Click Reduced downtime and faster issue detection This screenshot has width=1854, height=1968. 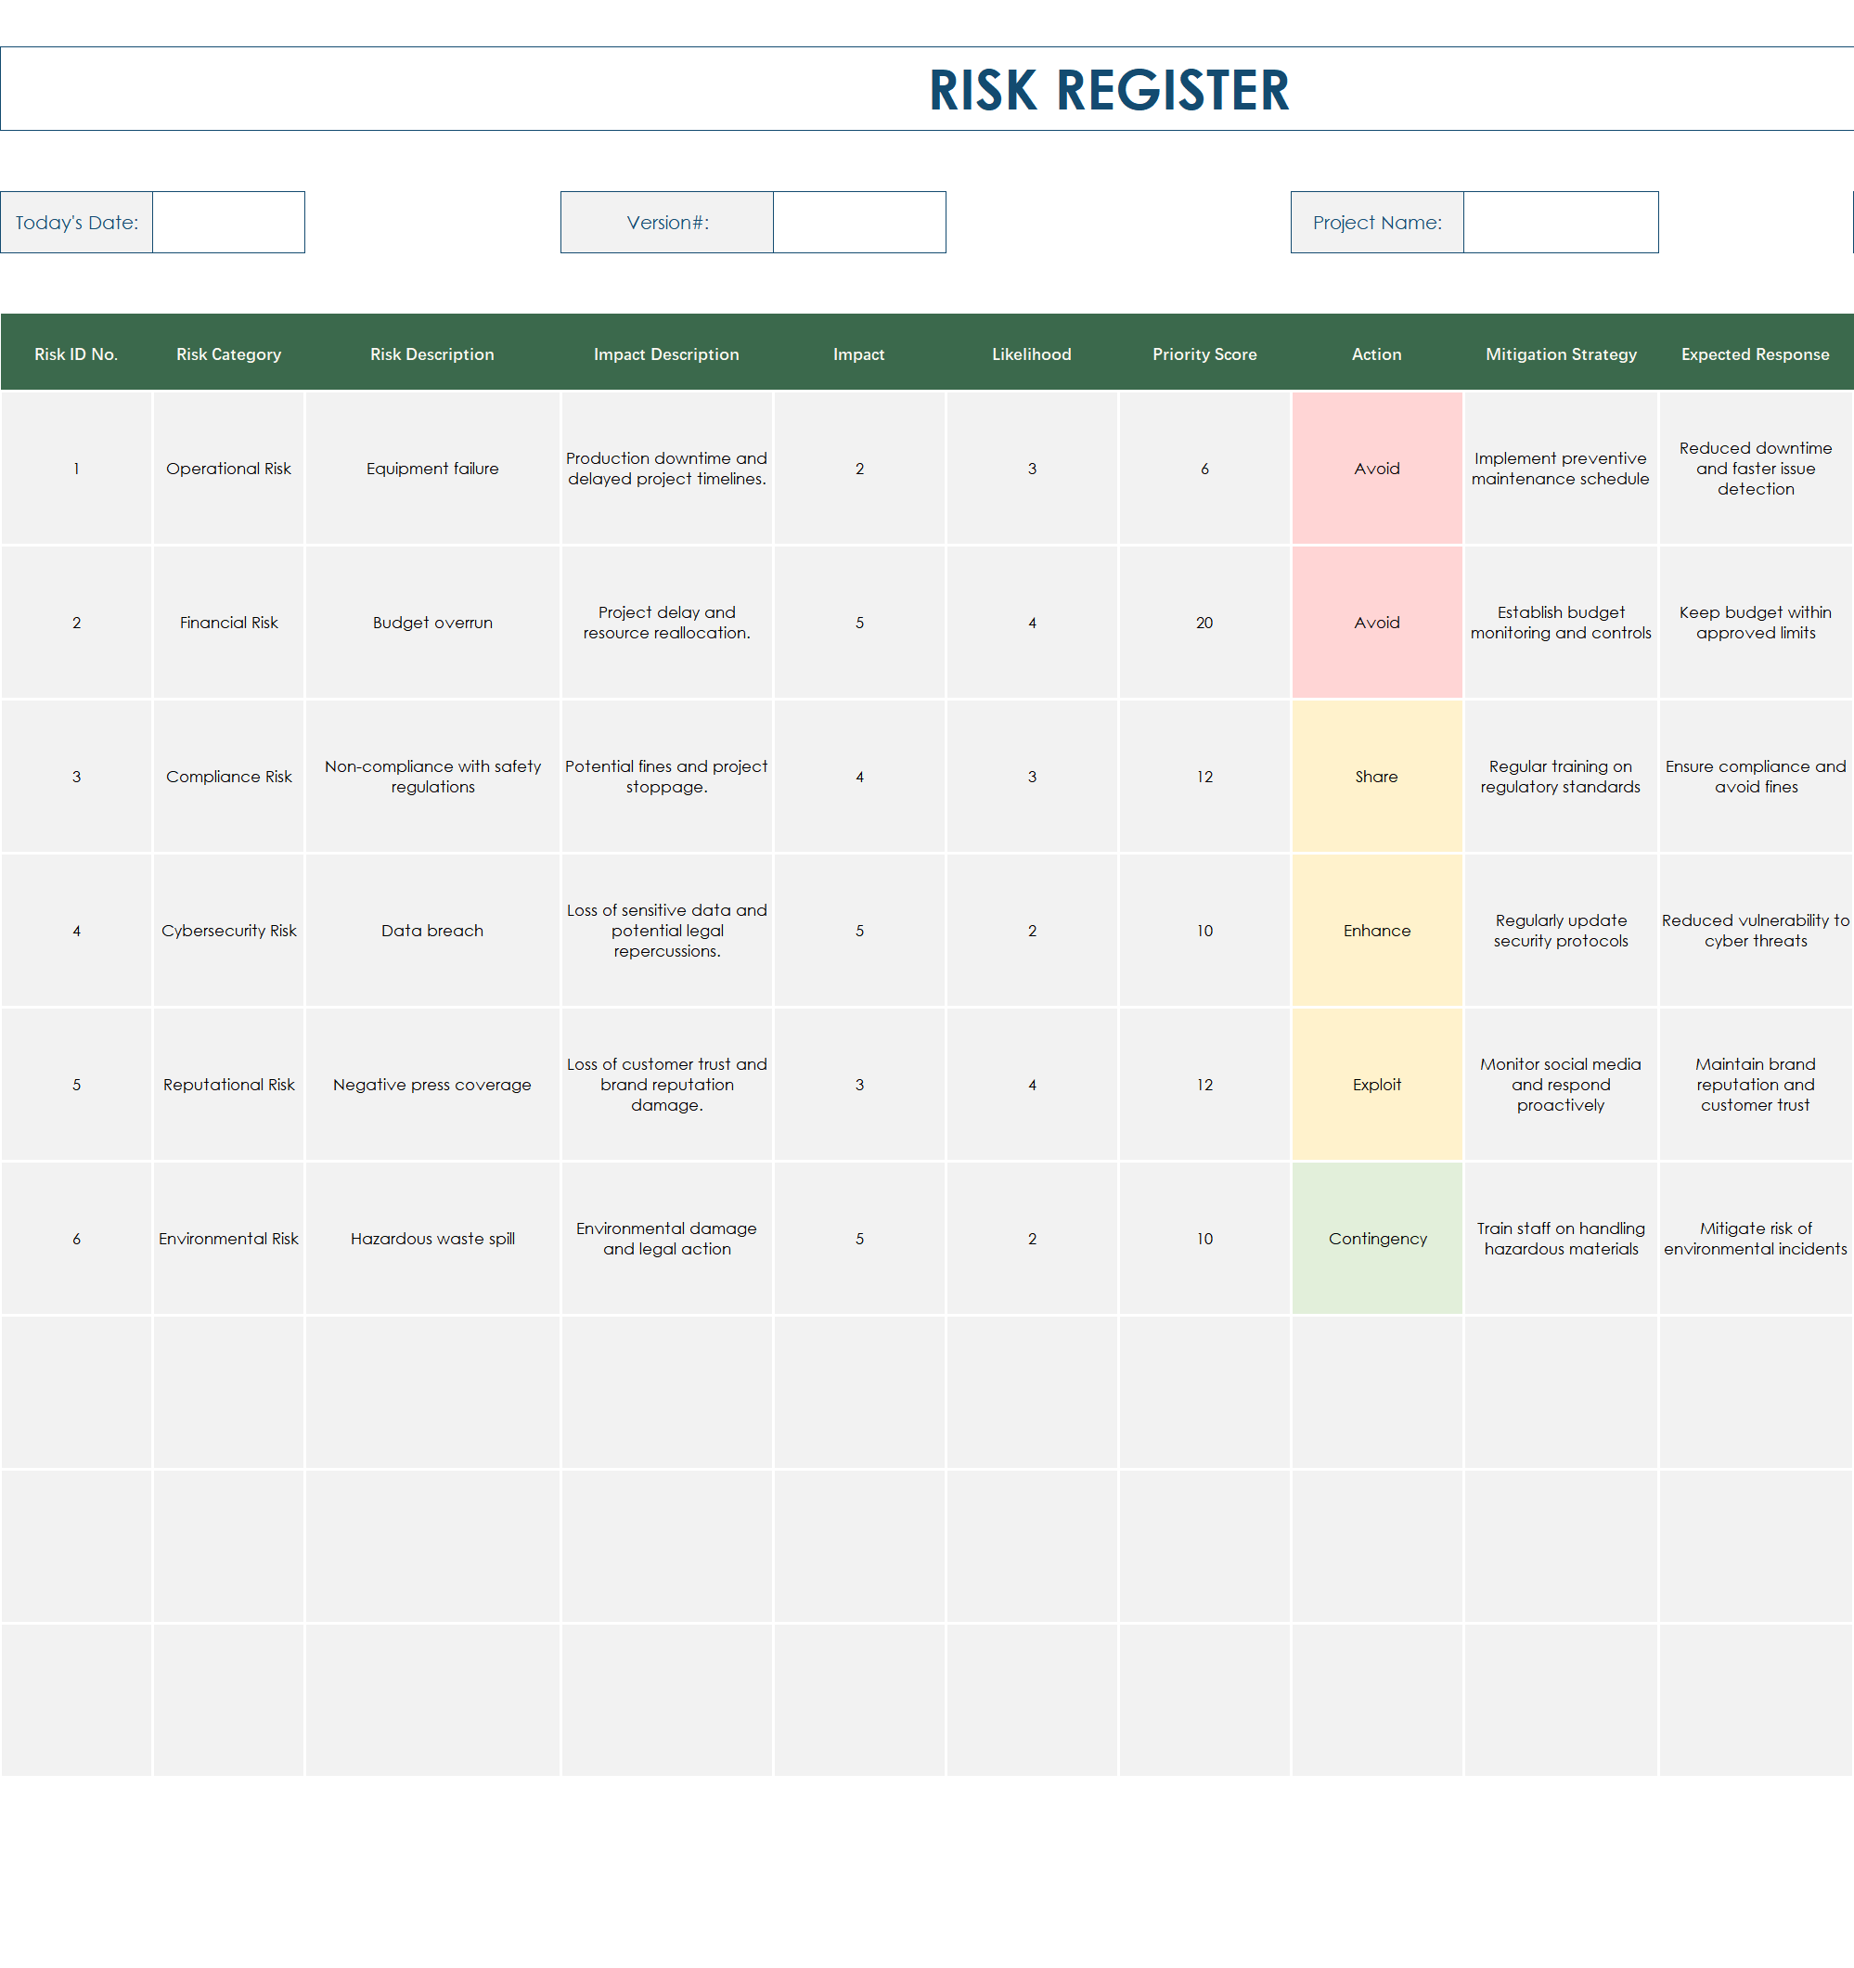click(1756, 469)
